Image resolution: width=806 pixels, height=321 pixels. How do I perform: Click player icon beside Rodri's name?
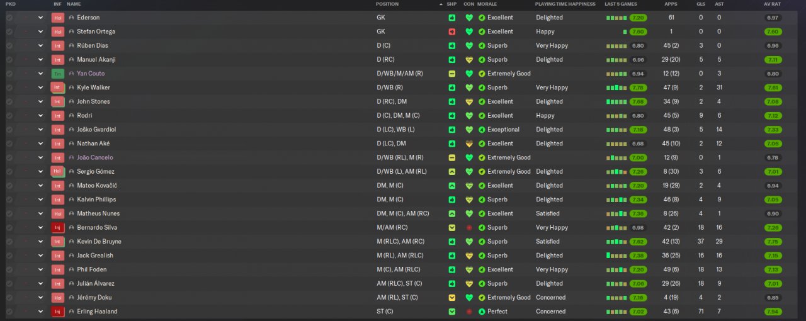click(71, 116)
